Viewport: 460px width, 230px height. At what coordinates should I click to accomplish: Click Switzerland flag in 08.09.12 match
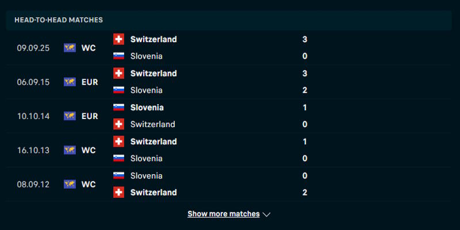click(x=119, y=193)
